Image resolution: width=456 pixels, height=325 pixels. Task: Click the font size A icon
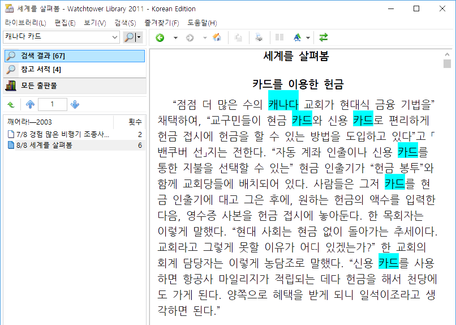click(x=297, y=37)
